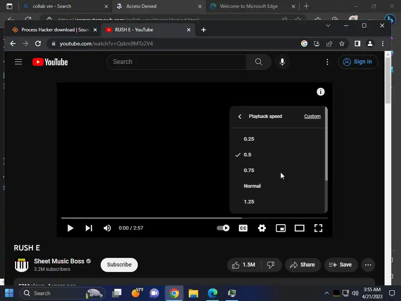Subscribe to Sheet Music Boss
The image size is (401, 301).
coord(119,265)
